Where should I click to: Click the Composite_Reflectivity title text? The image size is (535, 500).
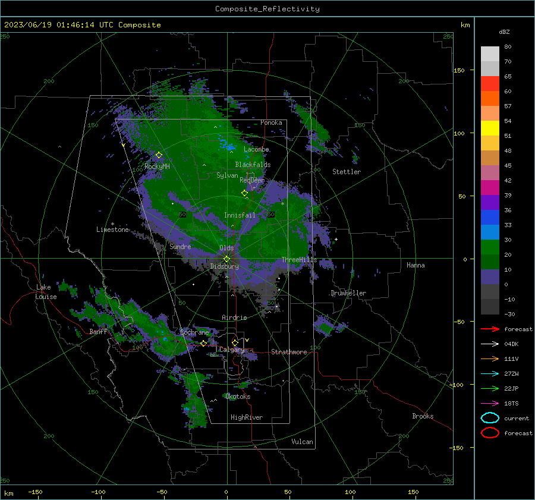267,9
